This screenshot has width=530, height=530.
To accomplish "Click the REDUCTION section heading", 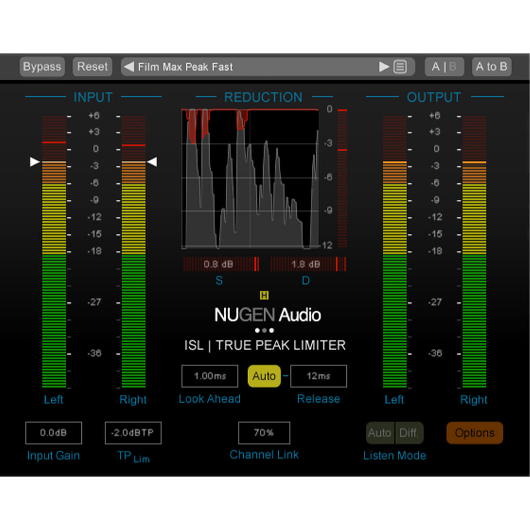I will 263,97.
